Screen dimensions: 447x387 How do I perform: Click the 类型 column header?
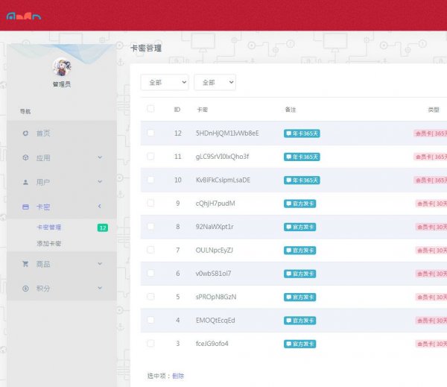click(x=434, y=110)
